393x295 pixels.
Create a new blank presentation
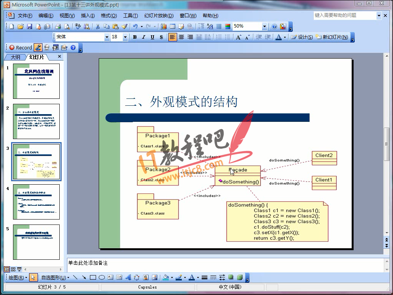12,26
